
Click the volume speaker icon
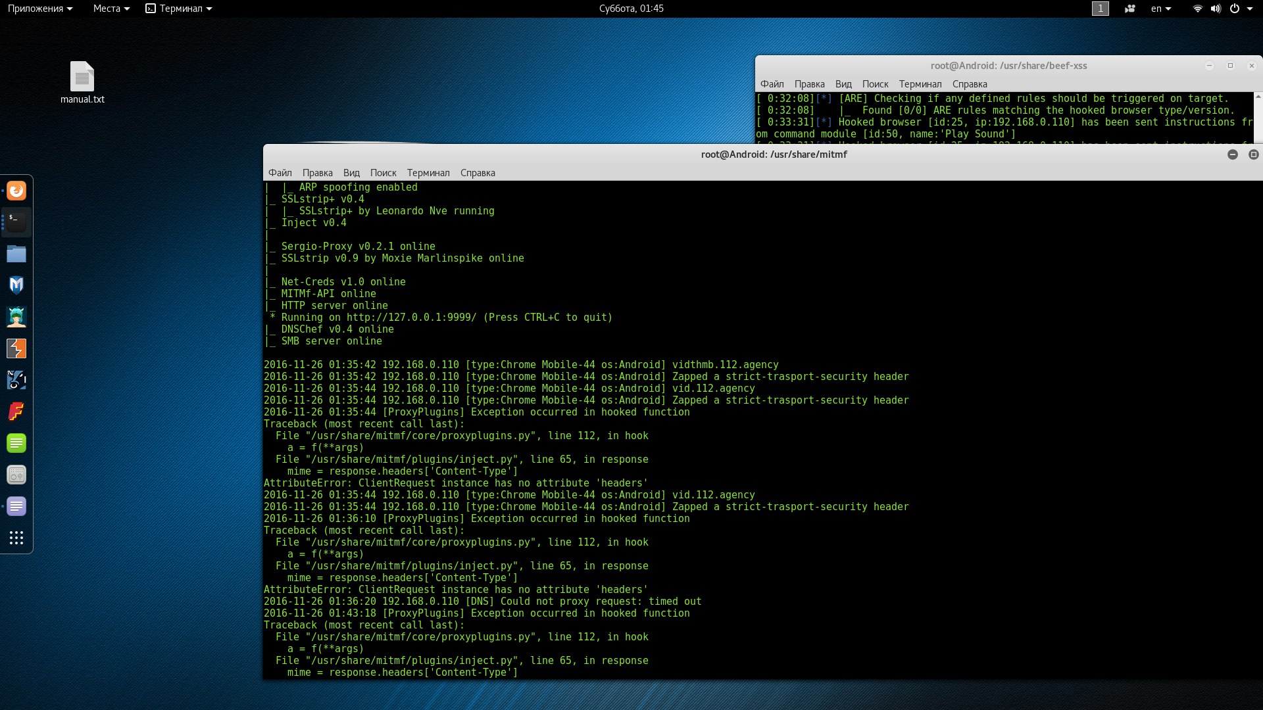pyautogui.click(x=1216, y=9)
